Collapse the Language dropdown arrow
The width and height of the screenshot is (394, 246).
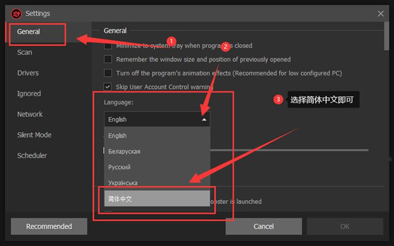click(x=204, y=119)
